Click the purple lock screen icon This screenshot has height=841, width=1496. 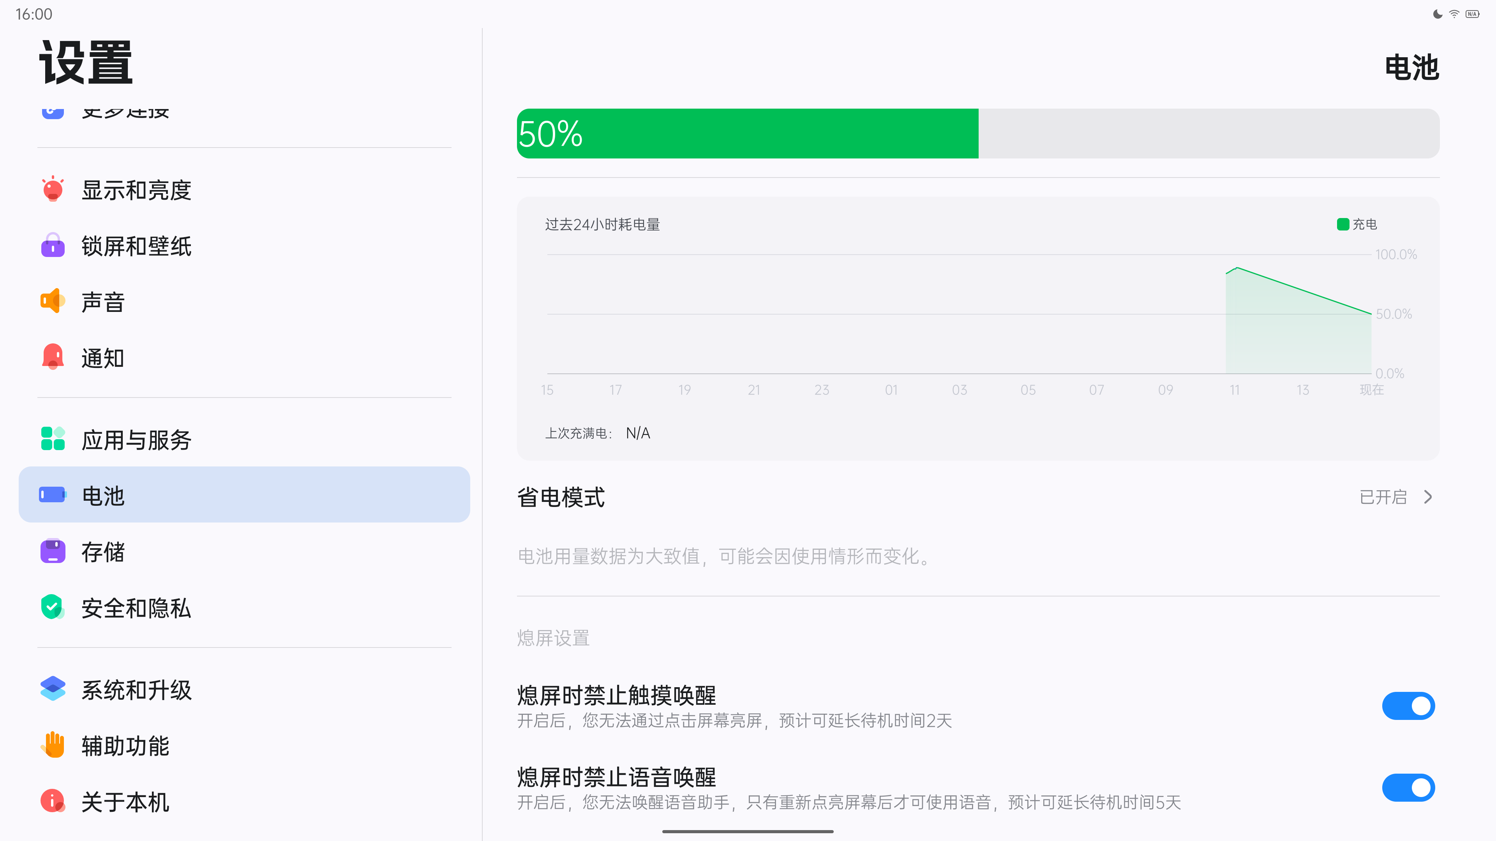coord(53,246)
